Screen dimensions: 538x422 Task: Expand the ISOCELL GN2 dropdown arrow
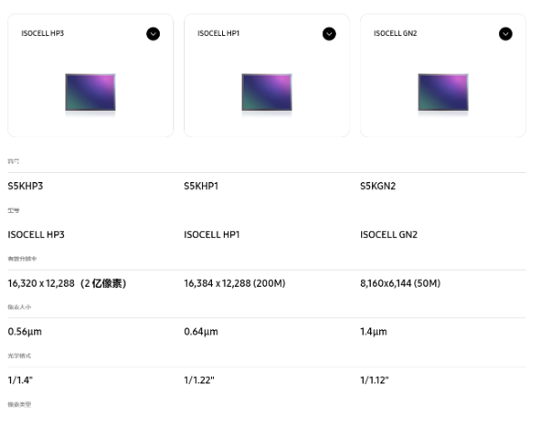point(506,33)
